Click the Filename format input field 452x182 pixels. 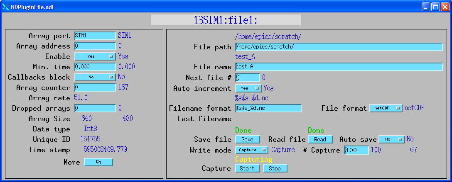[268, 108]
